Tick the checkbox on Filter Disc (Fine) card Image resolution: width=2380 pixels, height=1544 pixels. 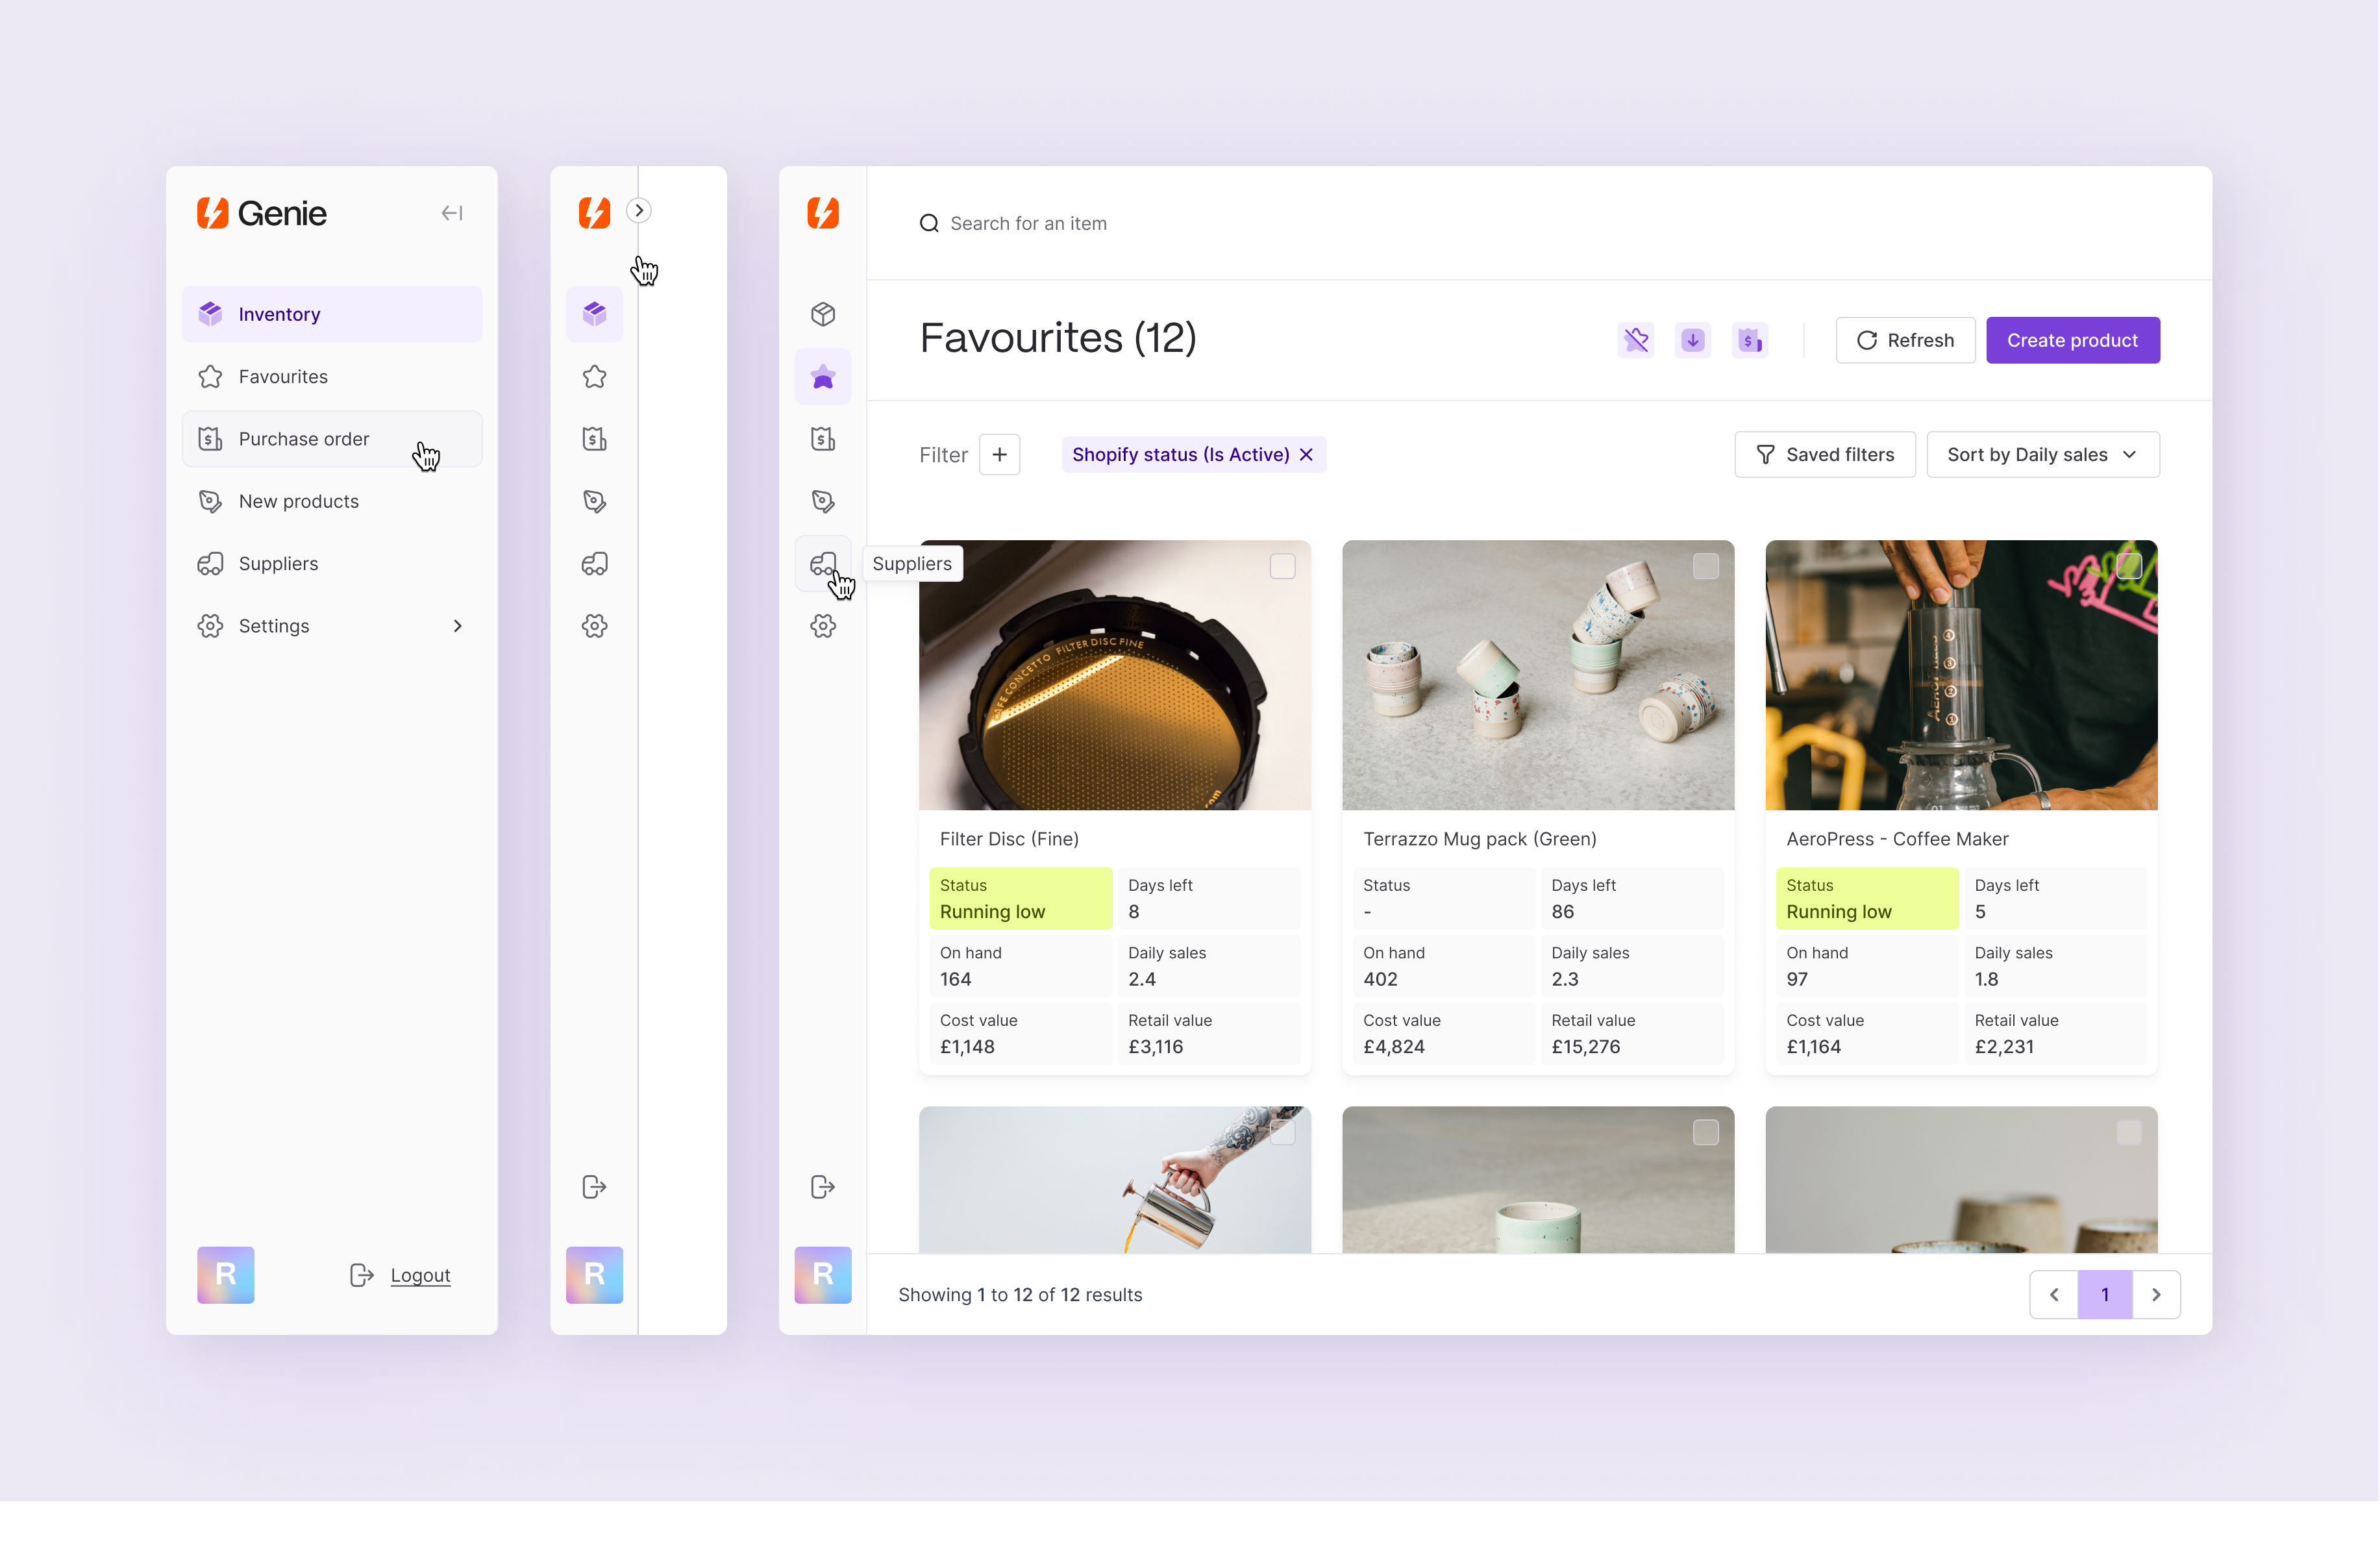[1283, 566]
